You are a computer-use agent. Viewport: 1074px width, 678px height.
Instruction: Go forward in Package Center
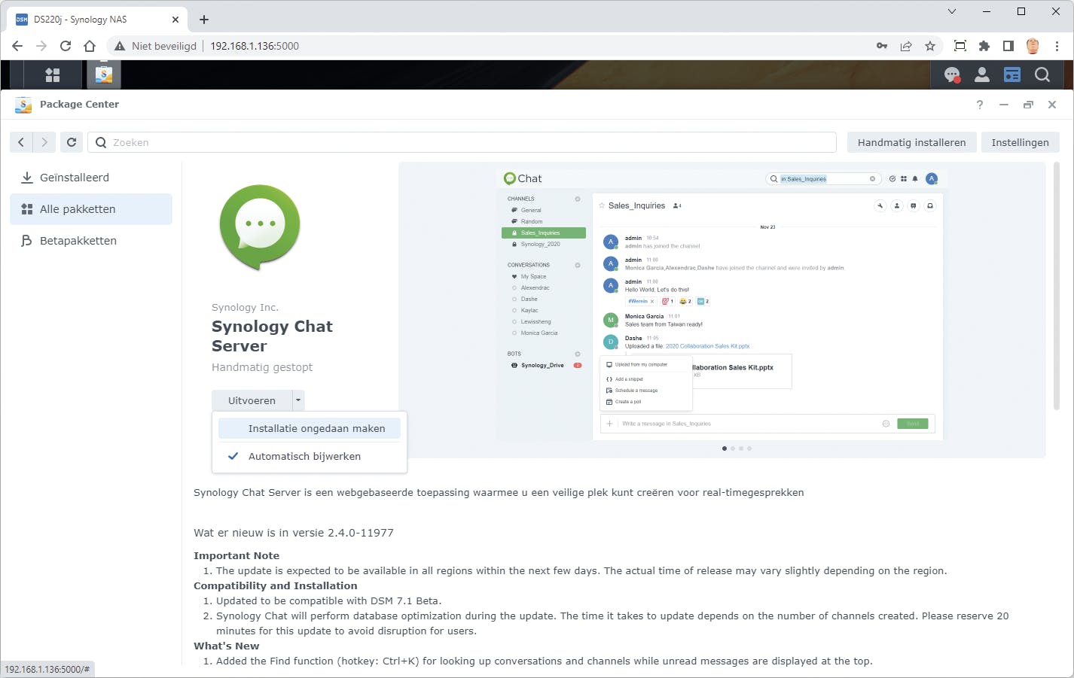point(44,142)
